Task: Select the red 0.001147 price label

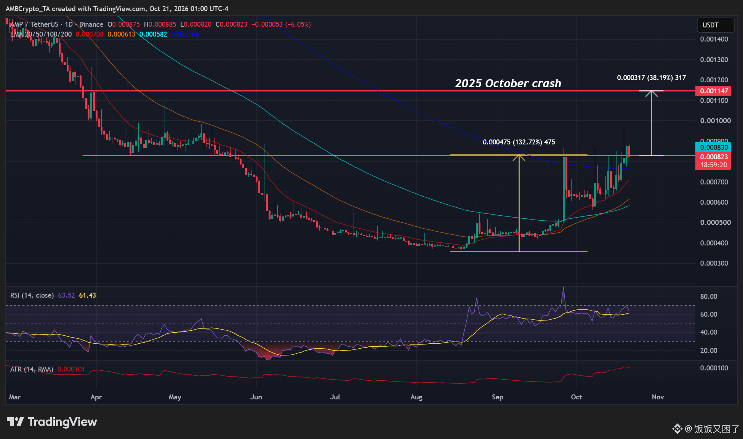Action: pos(713,91)
